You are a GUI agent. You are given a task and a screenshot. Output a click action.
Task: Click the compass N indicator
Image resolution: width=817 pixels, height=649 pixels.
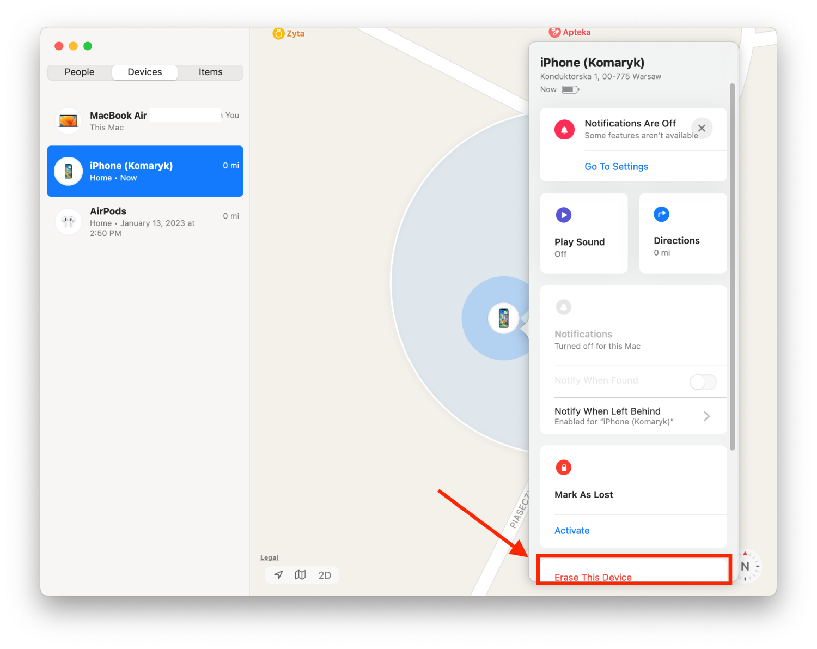[x=746, y=566]
